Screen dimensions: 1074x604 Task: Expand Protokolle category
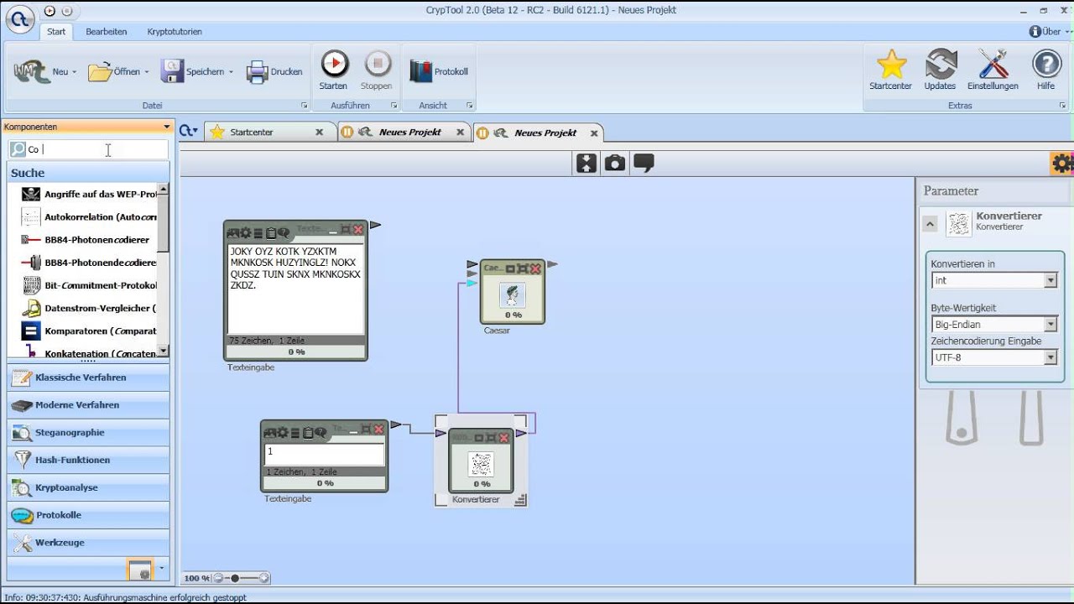coord(88,515)
